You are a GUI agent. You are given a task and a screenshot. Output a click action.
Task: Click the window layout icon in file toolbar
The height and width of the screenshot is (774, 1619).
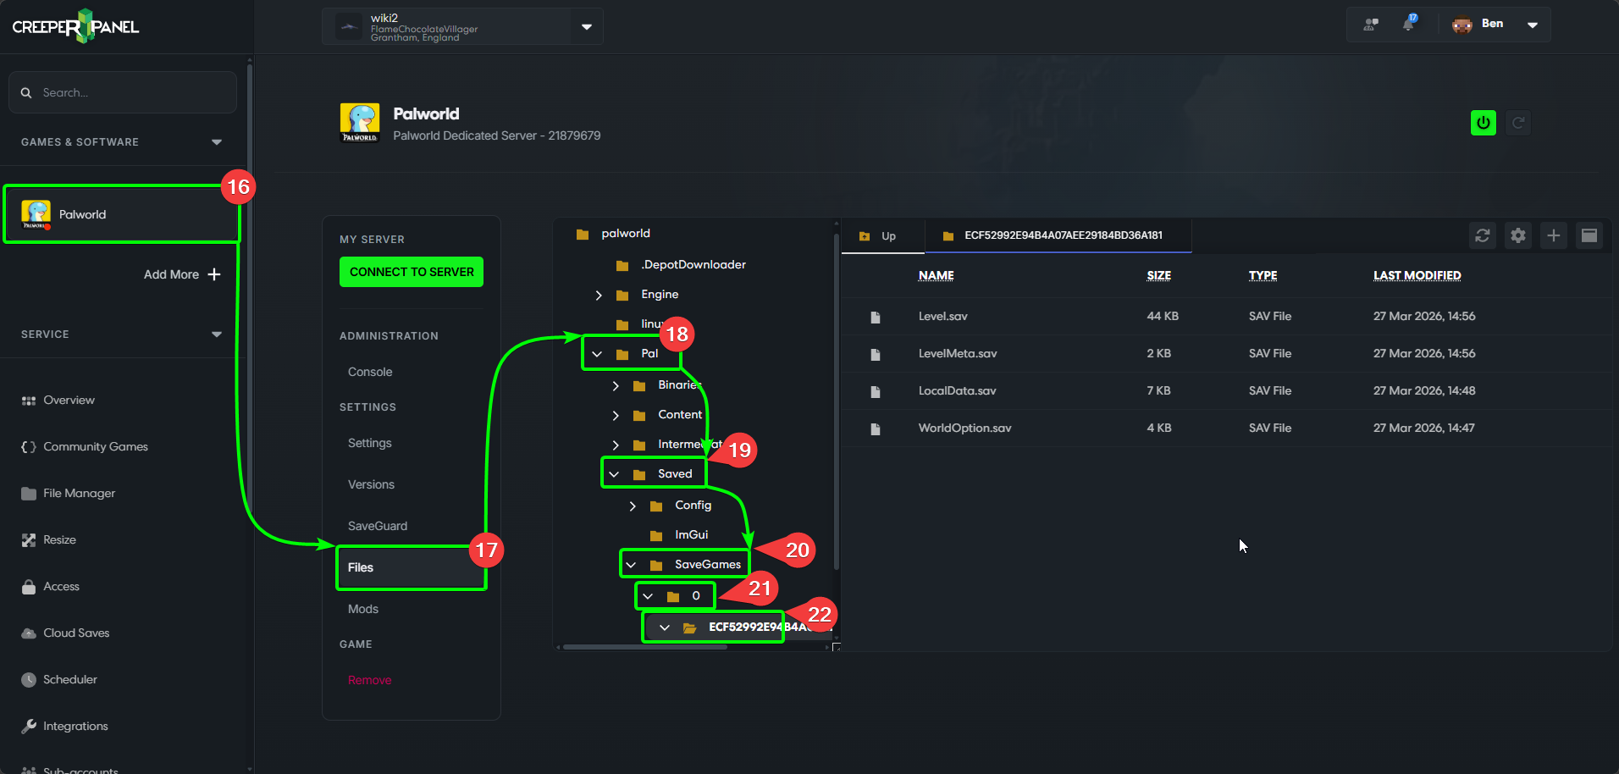pyautogui.click(x=1589, y=235)
